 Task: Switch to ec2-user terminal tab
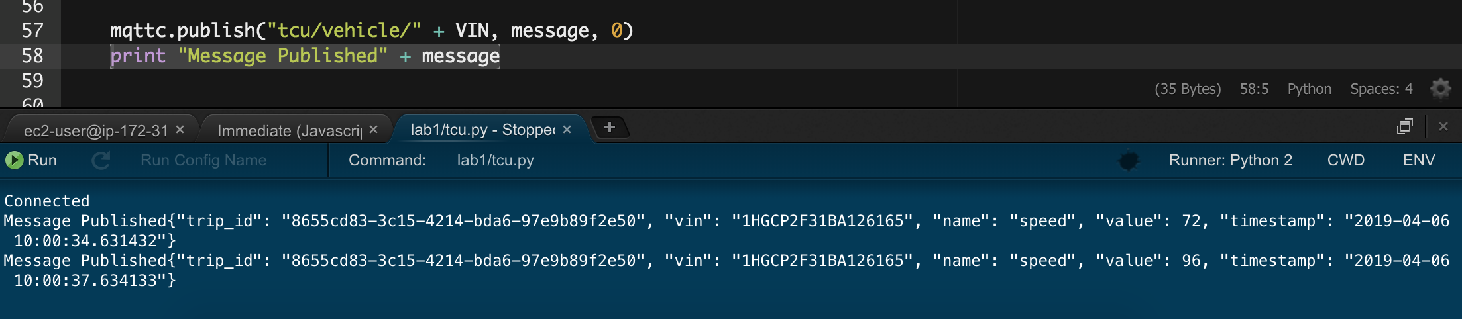pos(96,130)
